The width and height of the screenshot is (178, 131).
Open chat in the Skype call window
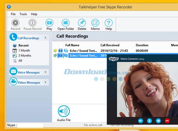pos(158,121)
